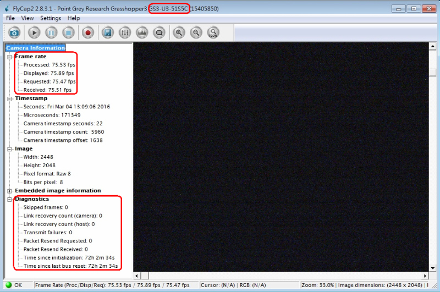Click the camera selection icon in toolbar
This screenshot has height=292, width=440.
coord(14,32)
